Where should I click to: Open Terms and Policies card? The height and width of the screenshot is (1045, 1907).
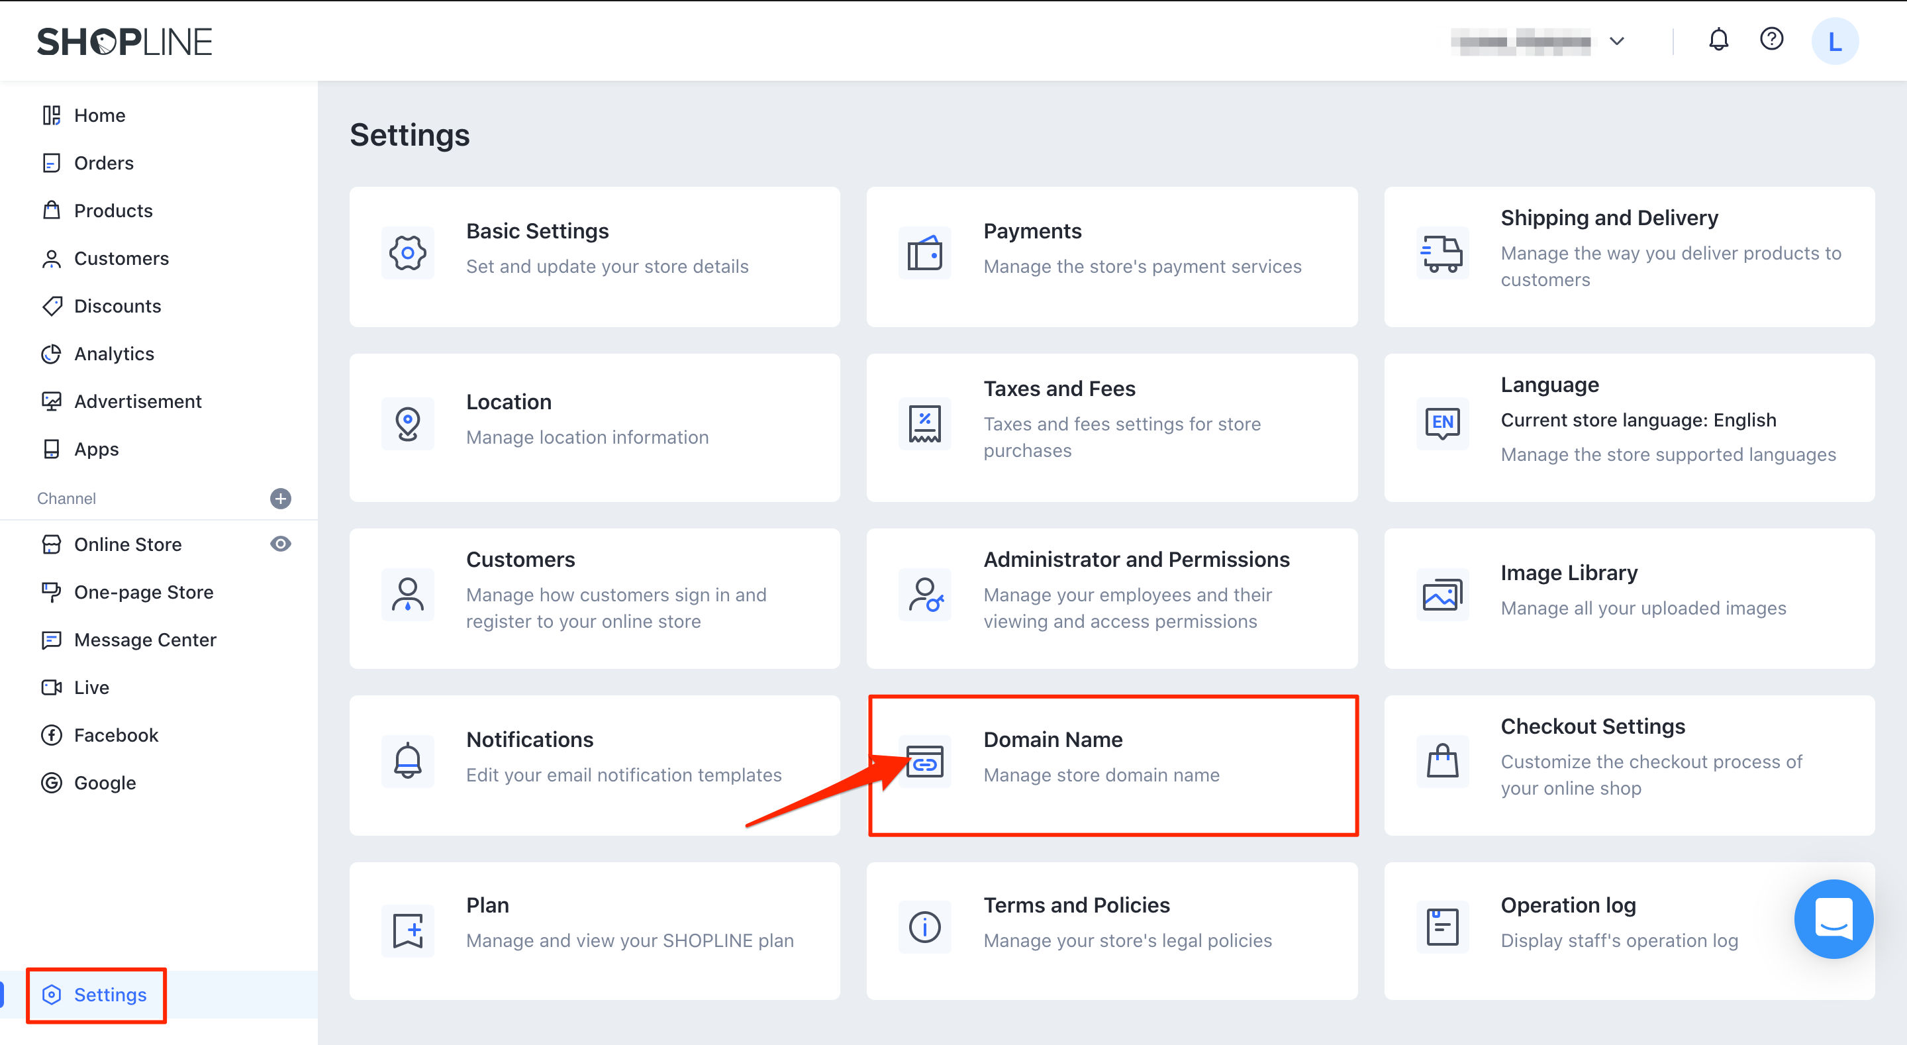coord(1111,930)
